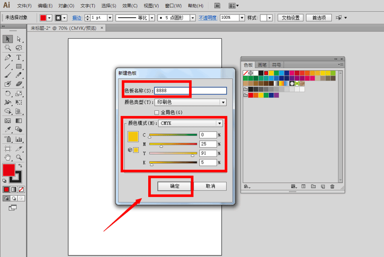
Task: Swap fill and stroke colors
Action: click(x=20, y=166)
